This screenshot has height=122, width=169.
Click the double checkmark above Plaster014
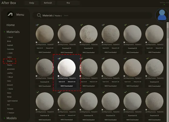(x=59, y=58)
